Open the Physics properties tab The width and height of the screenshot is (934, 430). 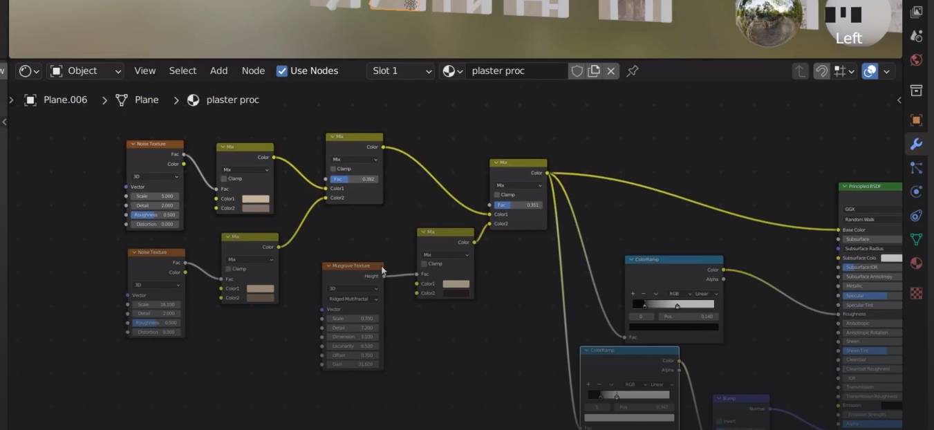(916, 191)
